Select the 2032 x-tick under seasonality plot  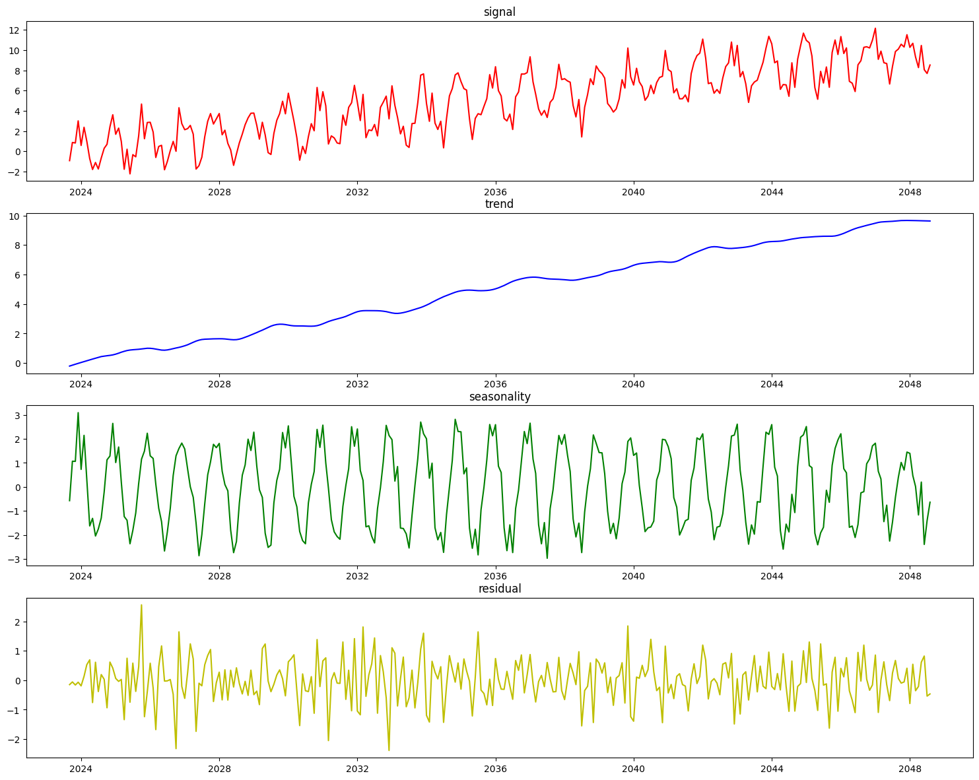[x=357, y=576]
